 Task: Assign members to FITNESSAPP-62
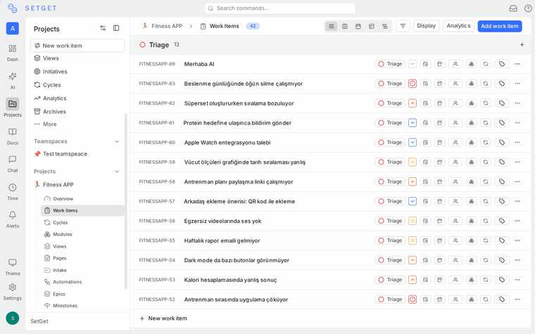455,103
